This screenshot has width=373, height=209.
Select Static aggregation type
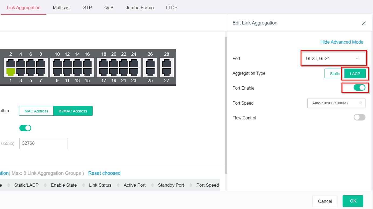click(x=334, y=73)
